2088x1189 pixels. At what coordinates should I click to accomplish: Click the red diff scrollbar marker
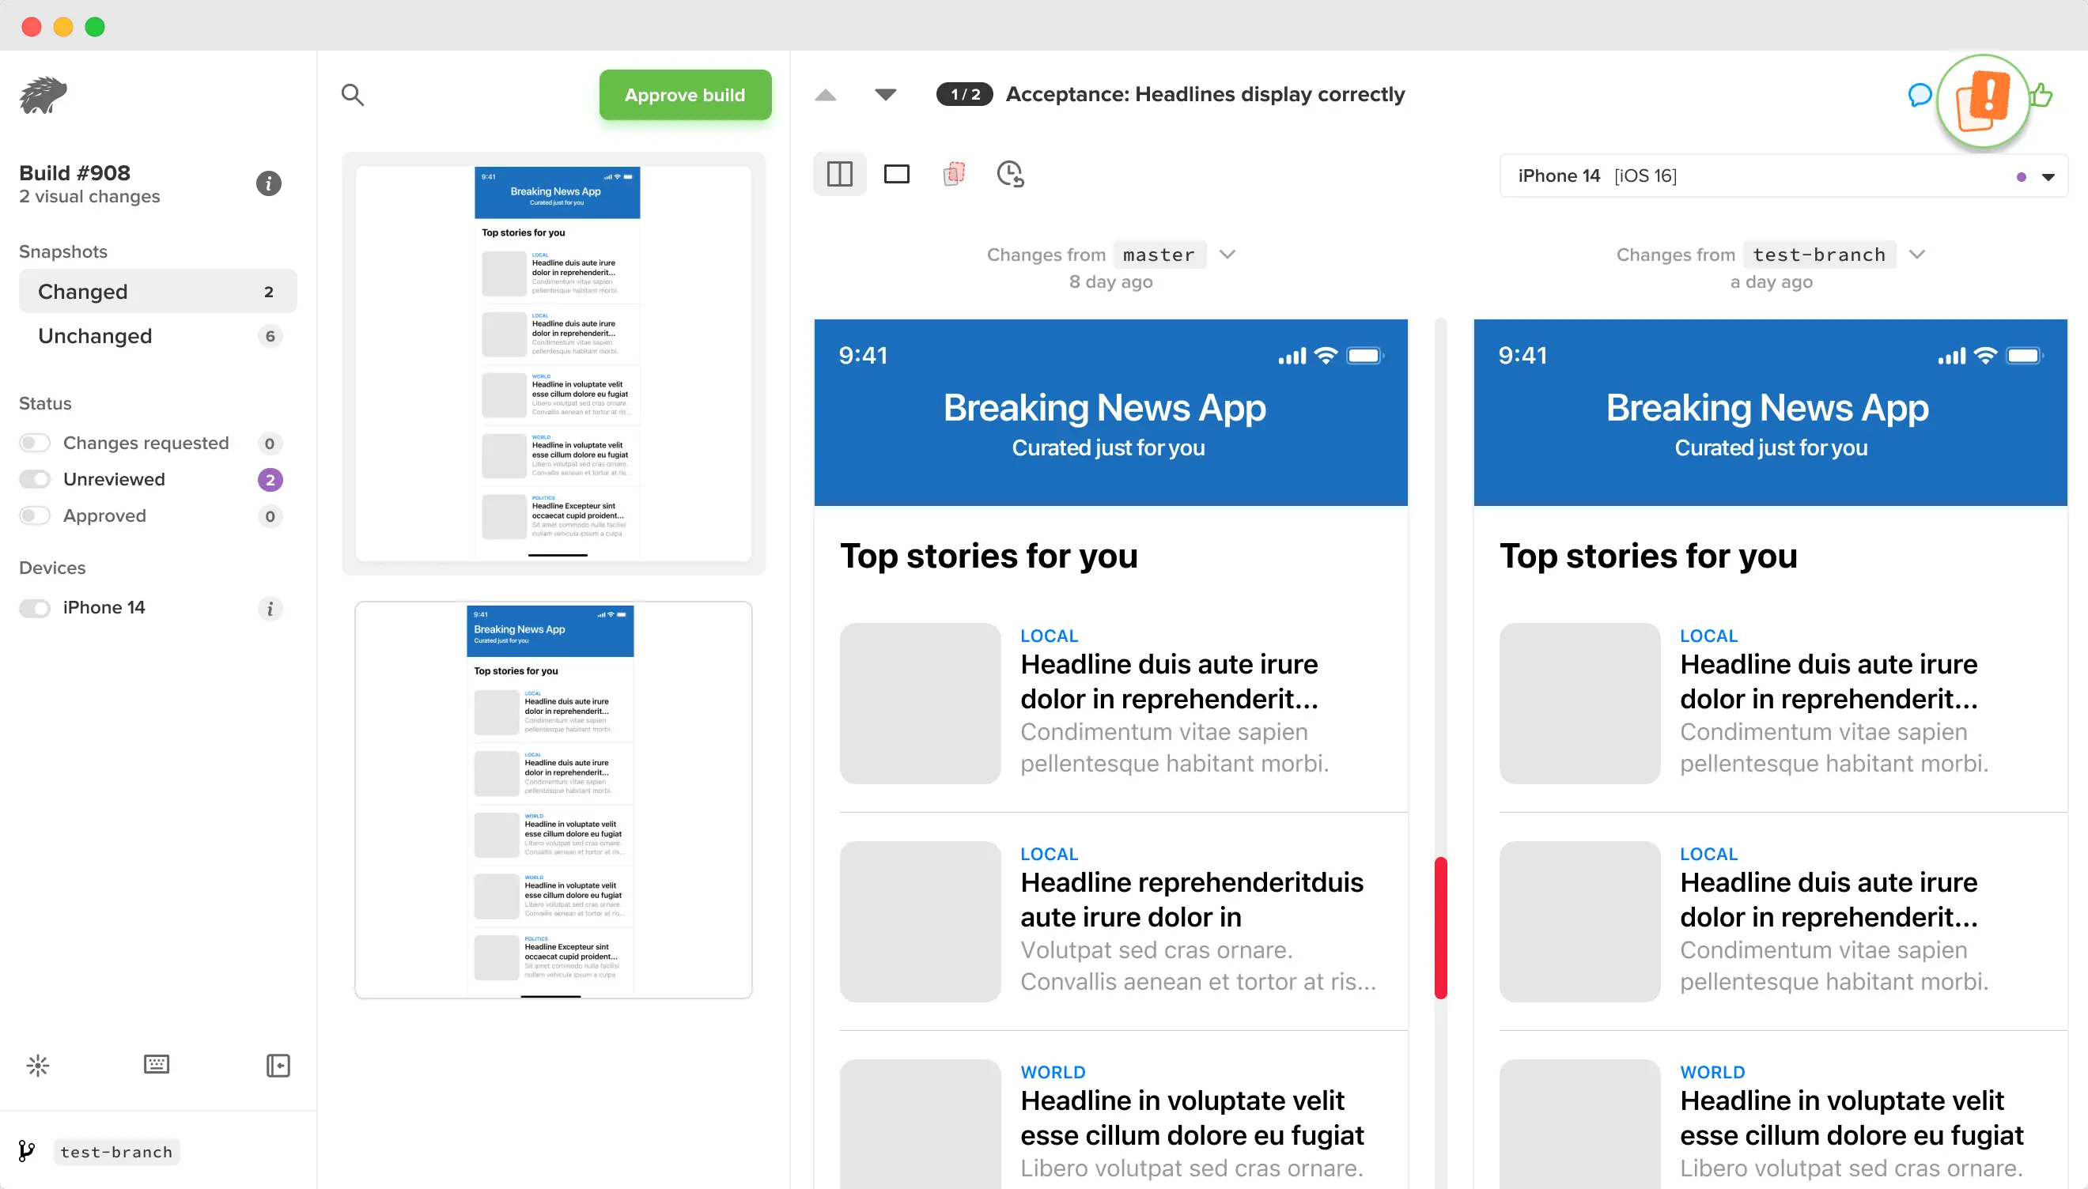pos(1440,927)
